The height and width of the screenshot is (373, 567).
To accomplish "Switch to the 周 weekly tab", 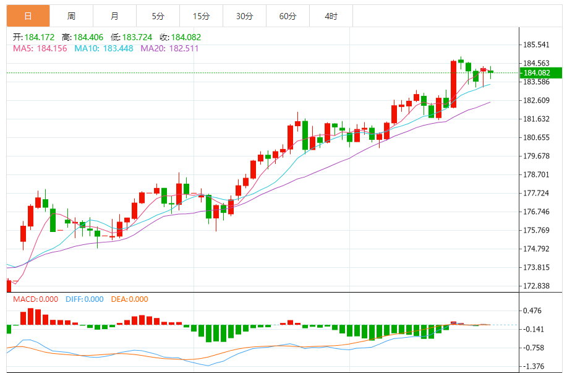I will (71, 16).
